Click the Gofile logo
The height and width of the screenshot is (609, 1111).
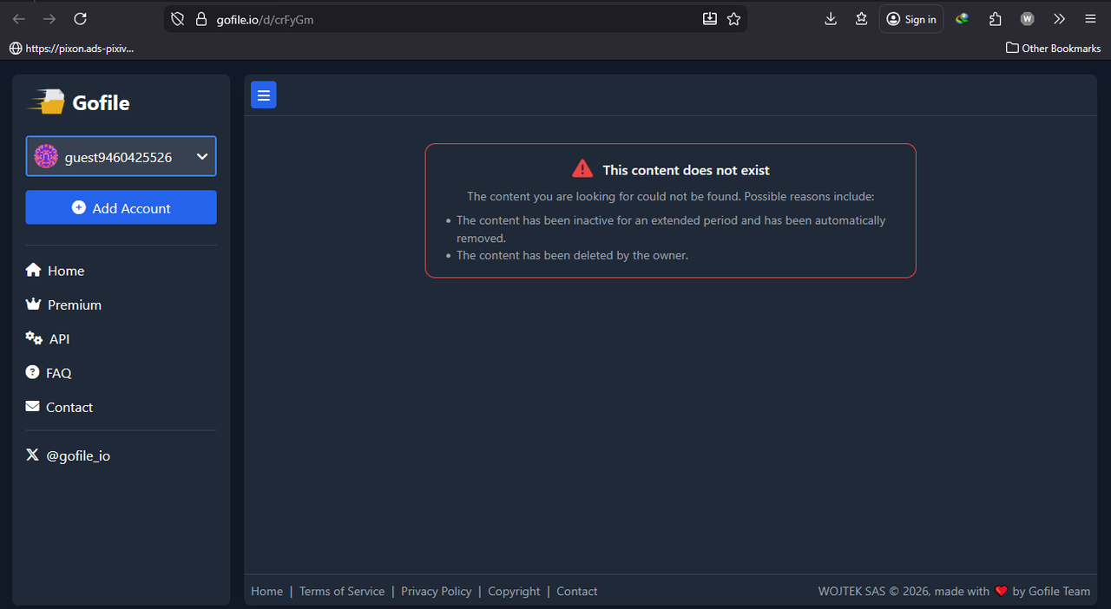pyautogui.click(x=79, y=102)
